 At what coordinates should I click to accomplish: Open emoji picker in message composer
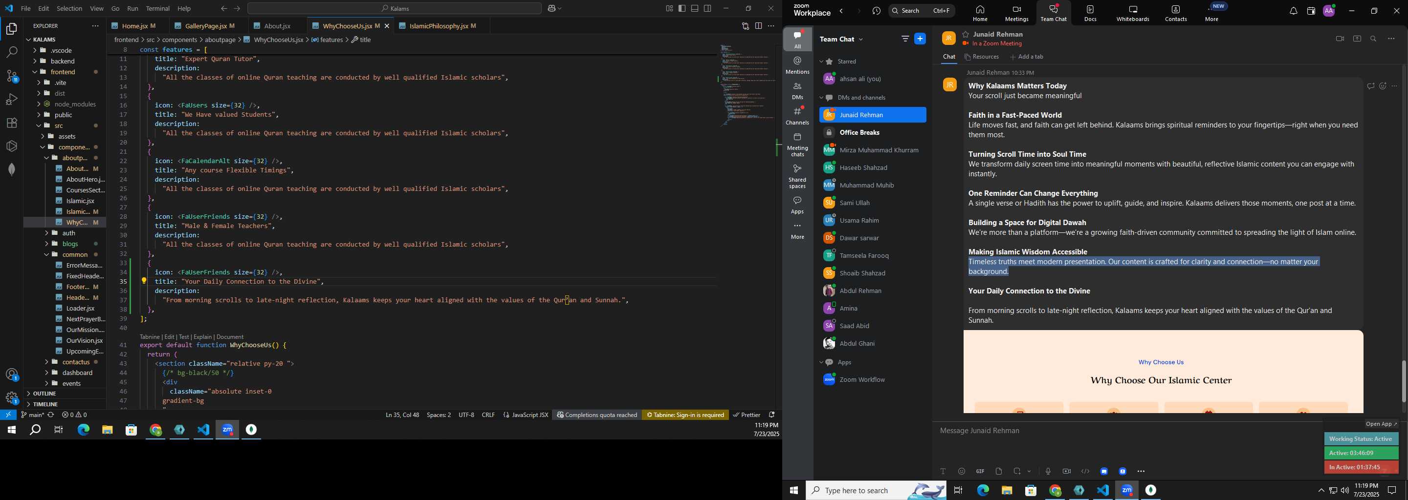click(962, 471)
